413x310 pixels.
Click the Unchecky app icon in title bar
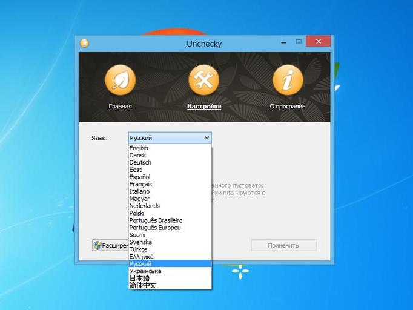pyautogui.click(x=84, y=43)
